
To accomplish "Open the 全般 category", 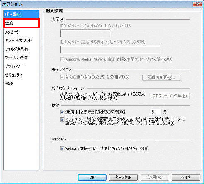I will (22, 23).
